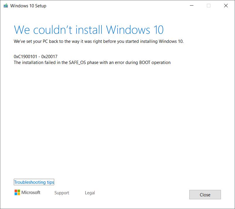This screenshot has height=209, width=235.
Task: Click the Close button
Action: click(205, 195)
